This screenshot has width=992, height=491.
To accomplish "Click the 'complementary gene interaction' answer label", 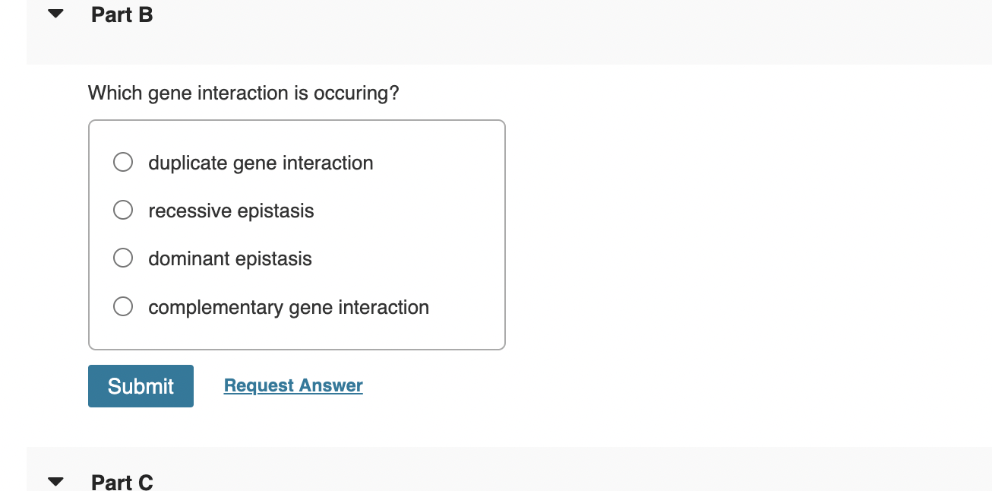I will [x=289, y=307].
